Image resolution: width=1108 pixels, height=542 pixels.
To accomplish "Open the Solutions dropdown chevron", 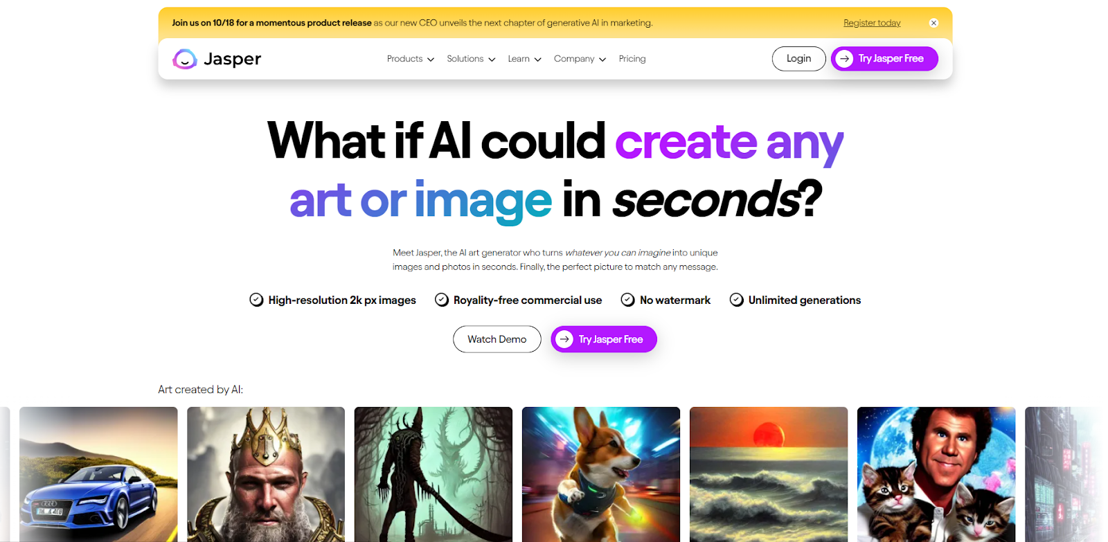I will click(492, 60).
